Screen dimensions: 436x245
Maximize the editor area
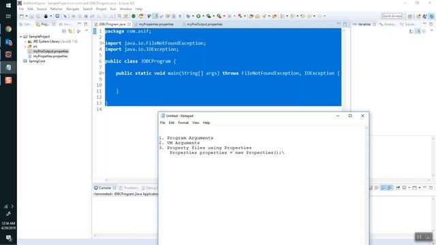click(345, 24)
